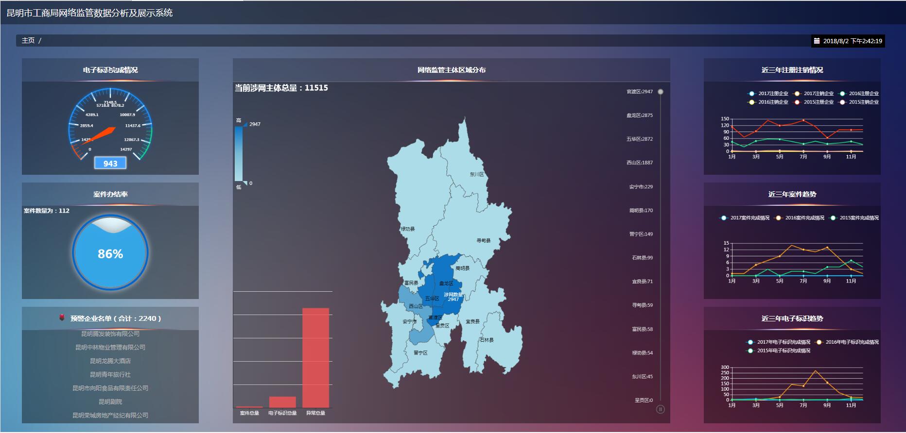The image size is (906, 433).
Task: Open 昆明市向阳食品有限责任公司 entry
Action: pos(110,388)
